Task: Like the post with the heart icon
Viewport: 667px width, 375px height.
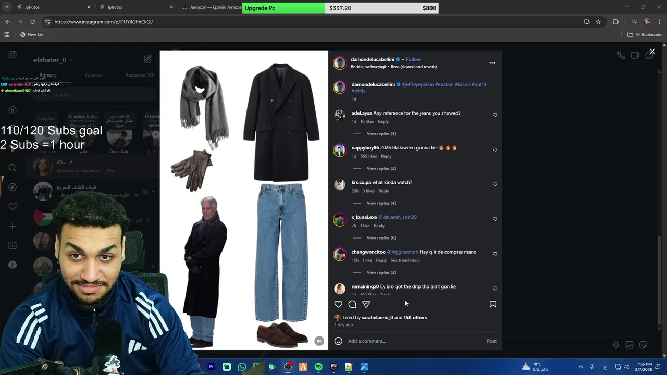Action: [338, 304]
